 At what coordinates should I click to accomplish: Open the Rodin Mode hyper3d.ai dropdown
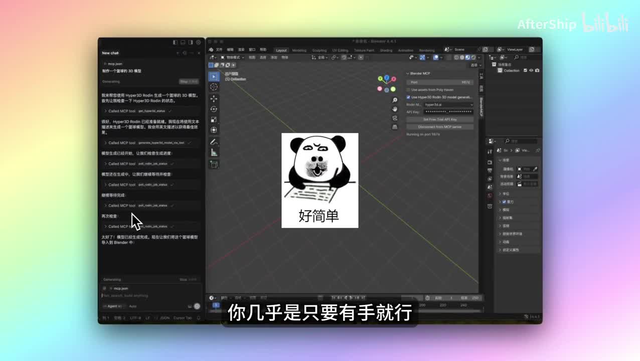[x=448, y=105]
